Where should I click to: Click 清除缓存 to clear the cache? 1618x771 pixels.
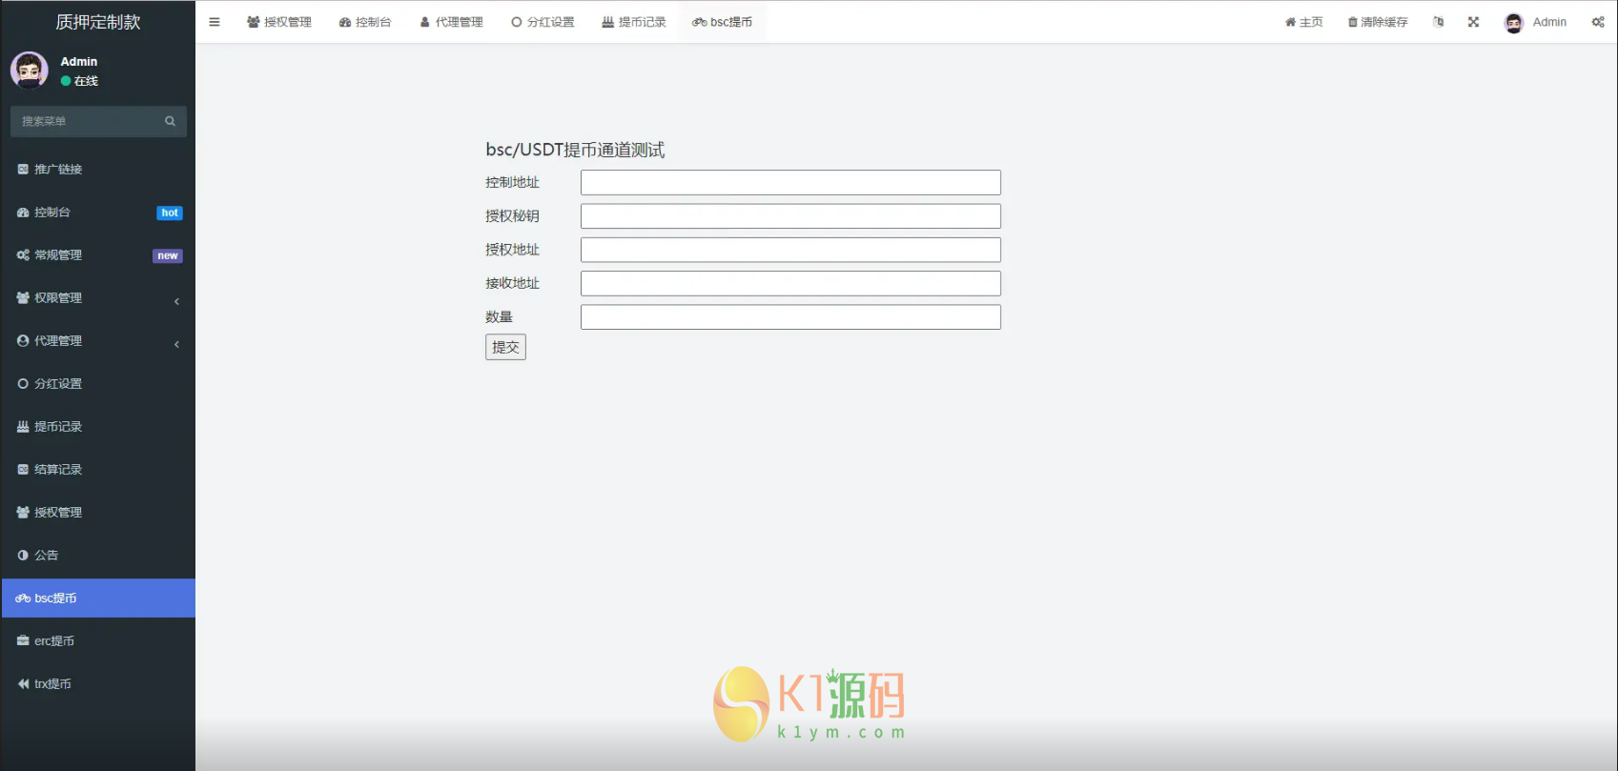pyautogui.click(x=1378, y=22)
